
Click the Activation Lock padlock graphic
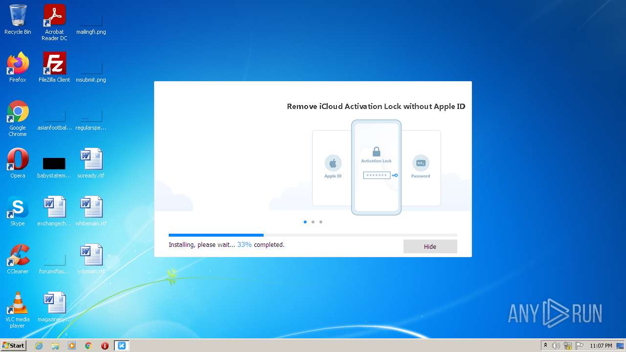(x=377, y=152)
